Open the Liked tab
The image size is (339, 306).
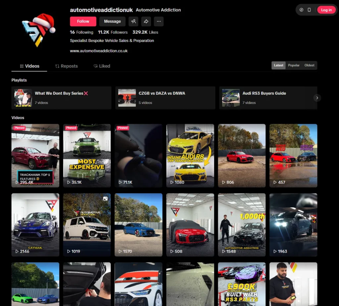(x=102, y=66)
